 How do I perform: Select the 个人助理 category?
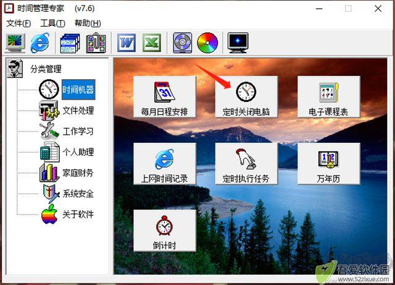click(78, 152)
